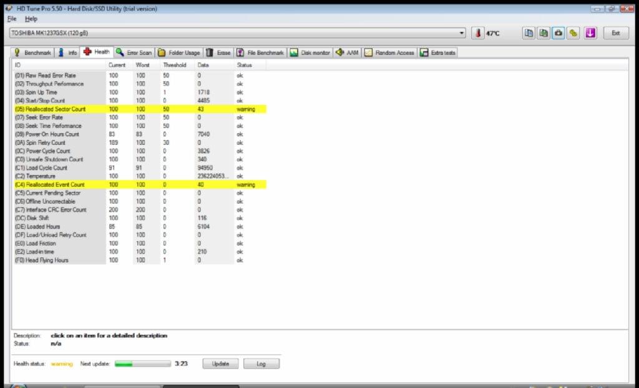Switch to the Error Scan tab
This screenshot has height=388, width=639.
click(134, 52)
